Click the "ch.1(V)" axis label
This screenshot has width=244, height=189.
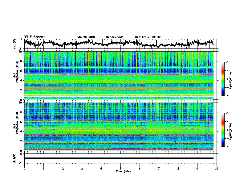pos(14,44)
